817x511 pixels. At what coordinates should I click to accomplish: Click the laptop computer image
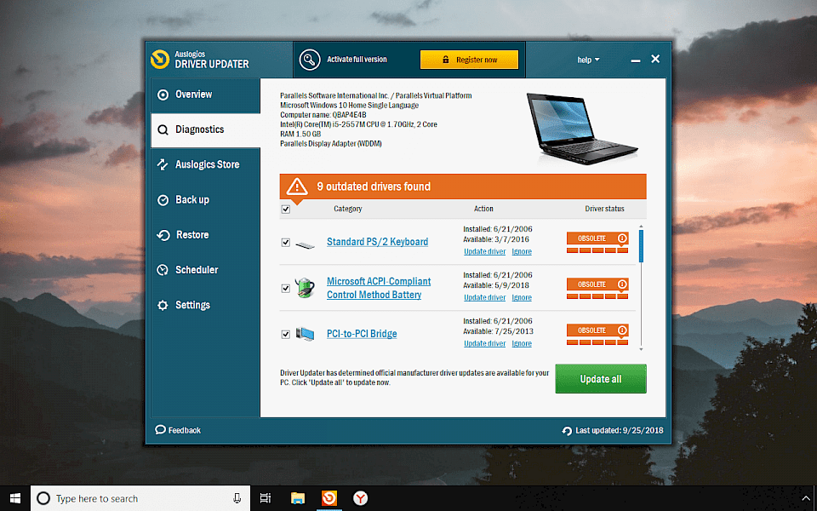point(581,129)
